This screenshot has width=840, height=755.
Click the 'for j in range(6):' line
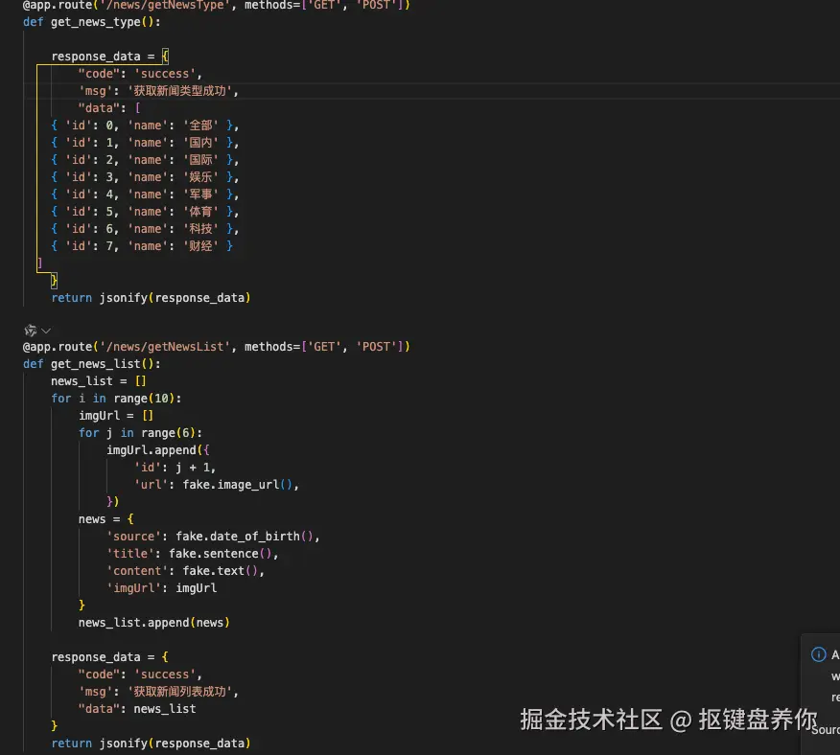pos(140,433)
